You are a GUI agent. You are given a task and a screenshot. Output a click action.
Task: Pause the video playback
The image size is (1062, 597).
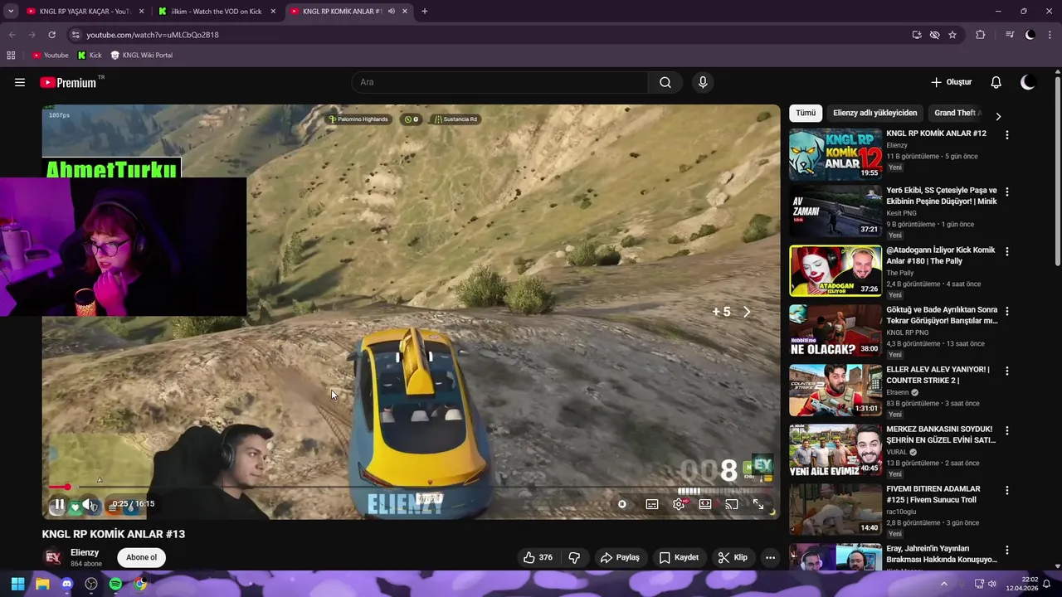point(59,504)
